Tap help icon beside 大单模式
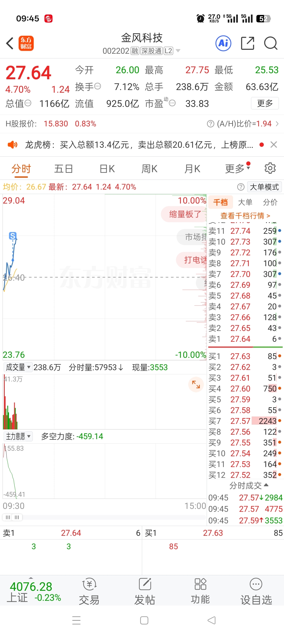Screen dimensions: 284x635 pyautogui.click(x=241, y=187)
